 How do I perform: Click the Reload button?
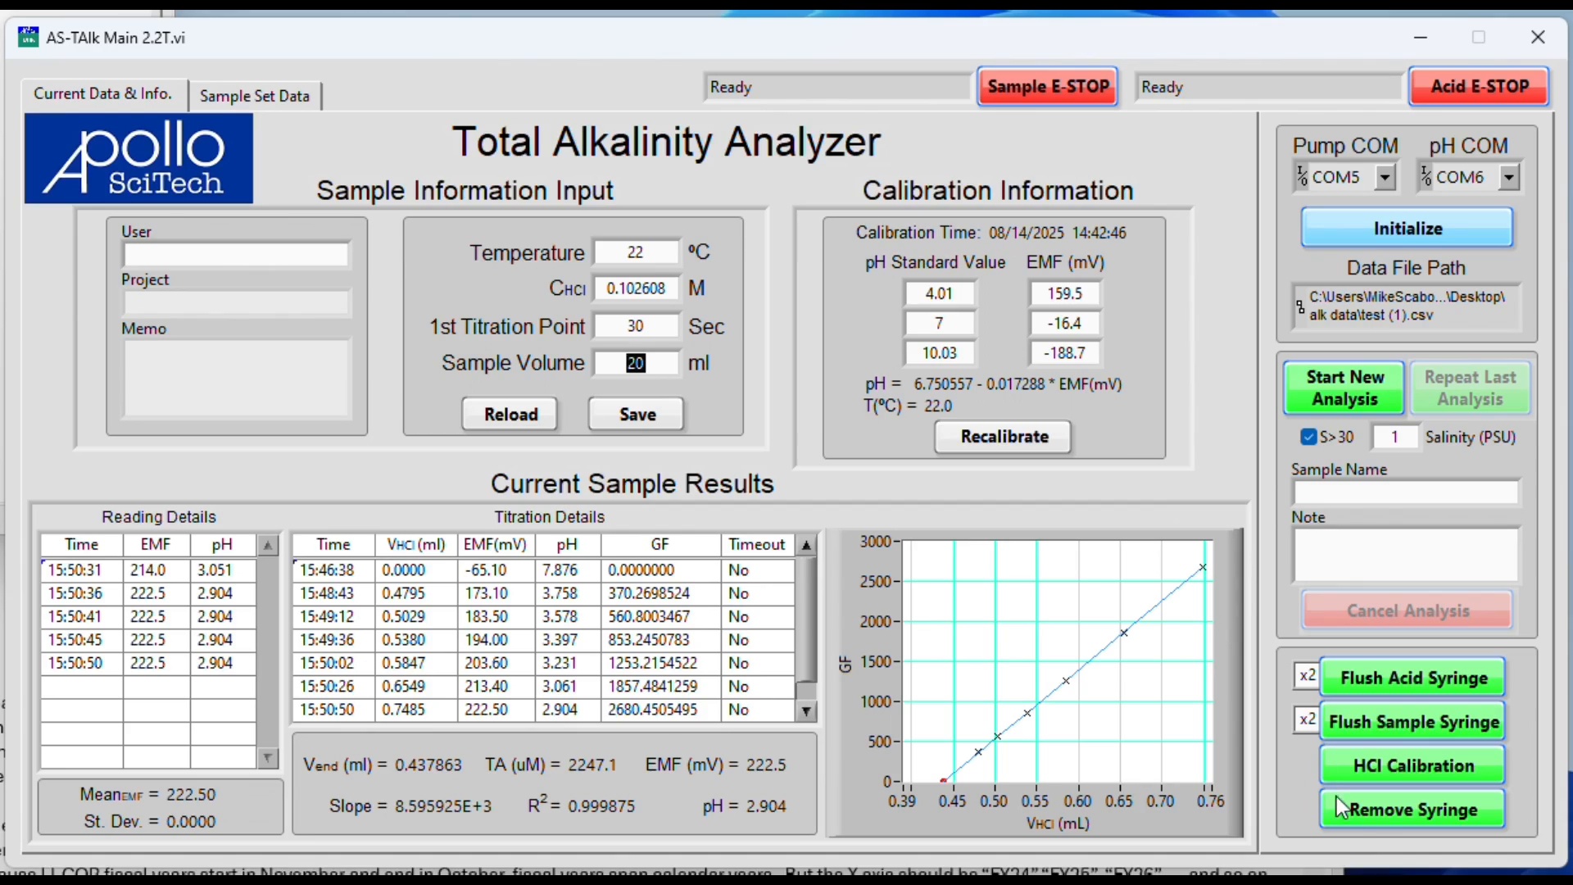pos(510,415)
